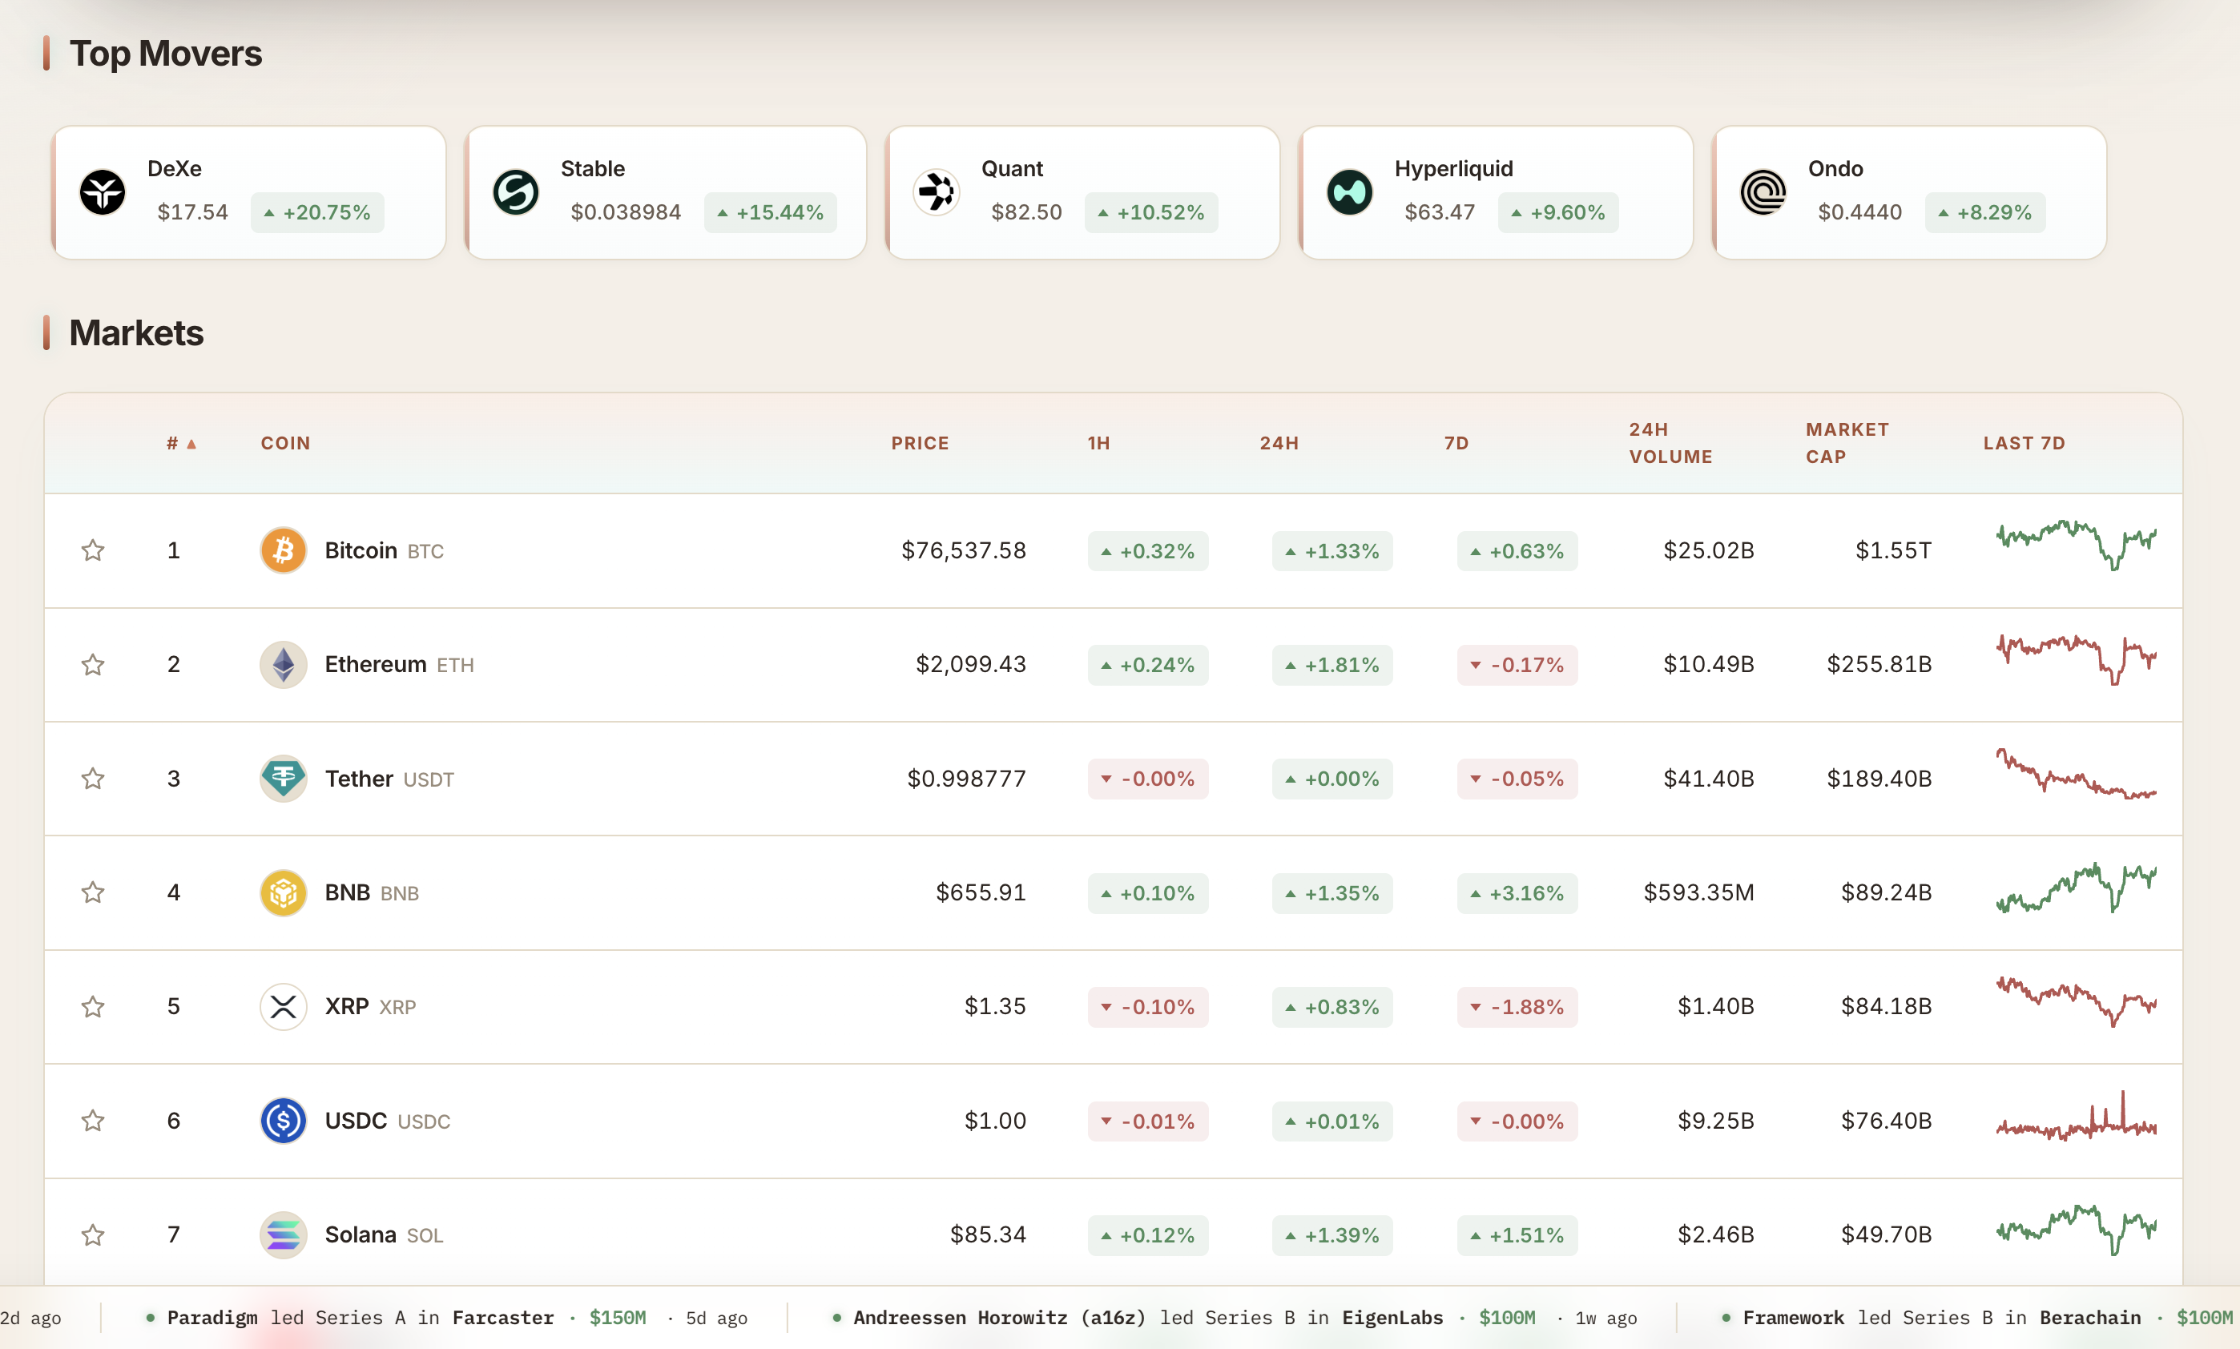
Task: Click Berachain in the funding ticker
Action: [x=2090, y=1317]
